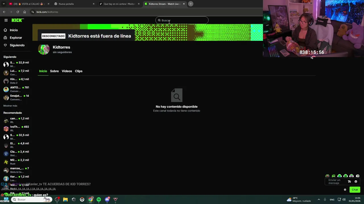Open the Windows Start menu
364x204 pixels.
point(6,199)
